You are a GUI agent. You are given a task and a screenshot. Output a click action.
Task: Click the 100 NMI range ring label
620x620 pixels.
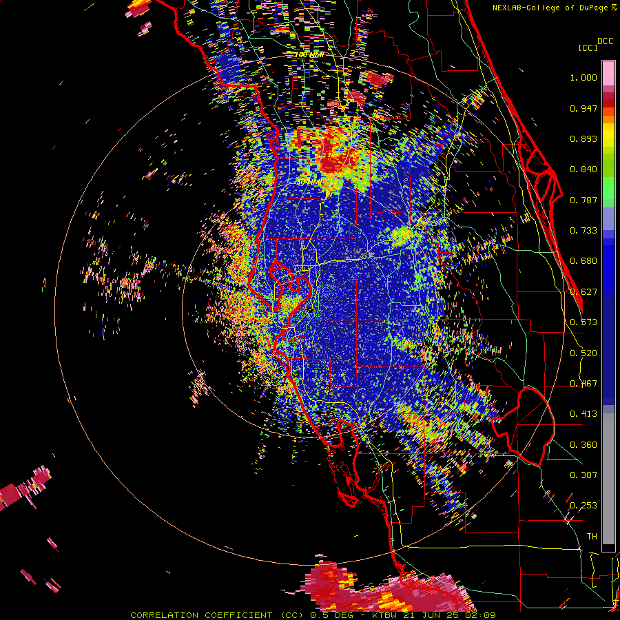pos(309,54)
